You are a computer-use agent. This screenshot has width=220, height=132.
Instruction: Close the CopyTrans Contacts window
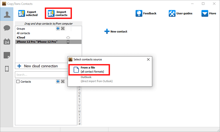click(x=214, y=4)
